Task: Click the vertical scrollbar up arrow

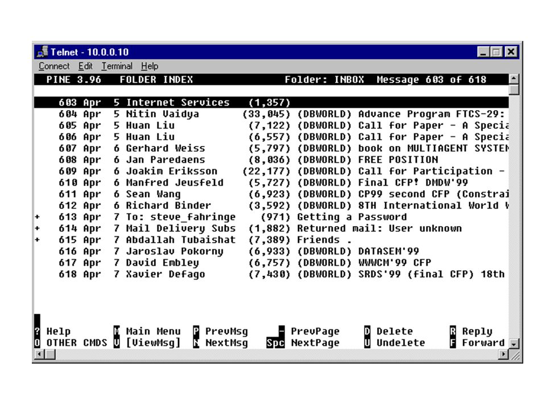Action: [514, 78]
